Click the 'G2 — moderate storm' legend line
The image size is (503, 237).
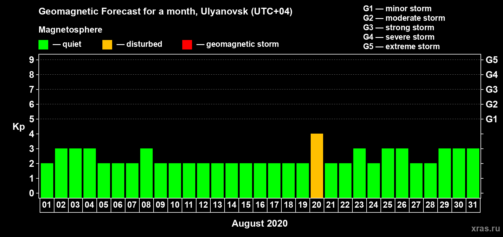(404, 18)
